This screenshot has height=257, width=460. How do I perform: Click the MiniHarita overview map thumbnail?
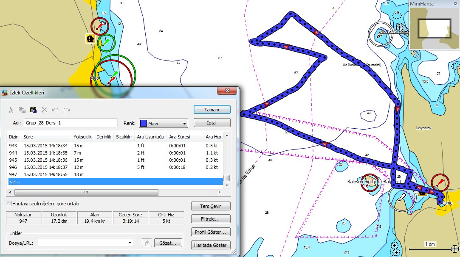[x=434, y=28]
